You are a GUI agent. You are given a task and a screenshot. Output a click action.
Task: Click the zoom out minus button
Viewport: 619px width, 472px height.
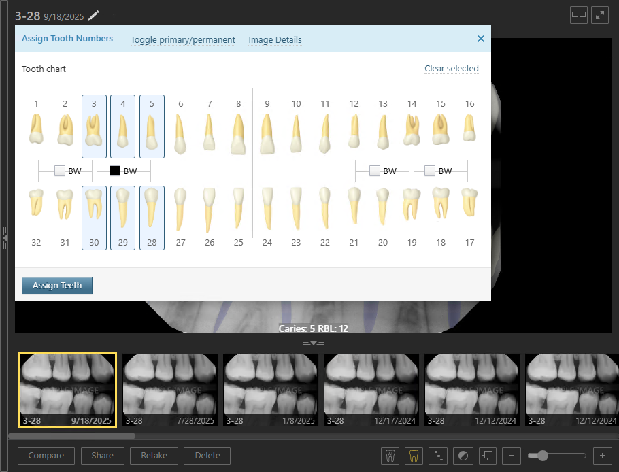click(x=514, y=456)
